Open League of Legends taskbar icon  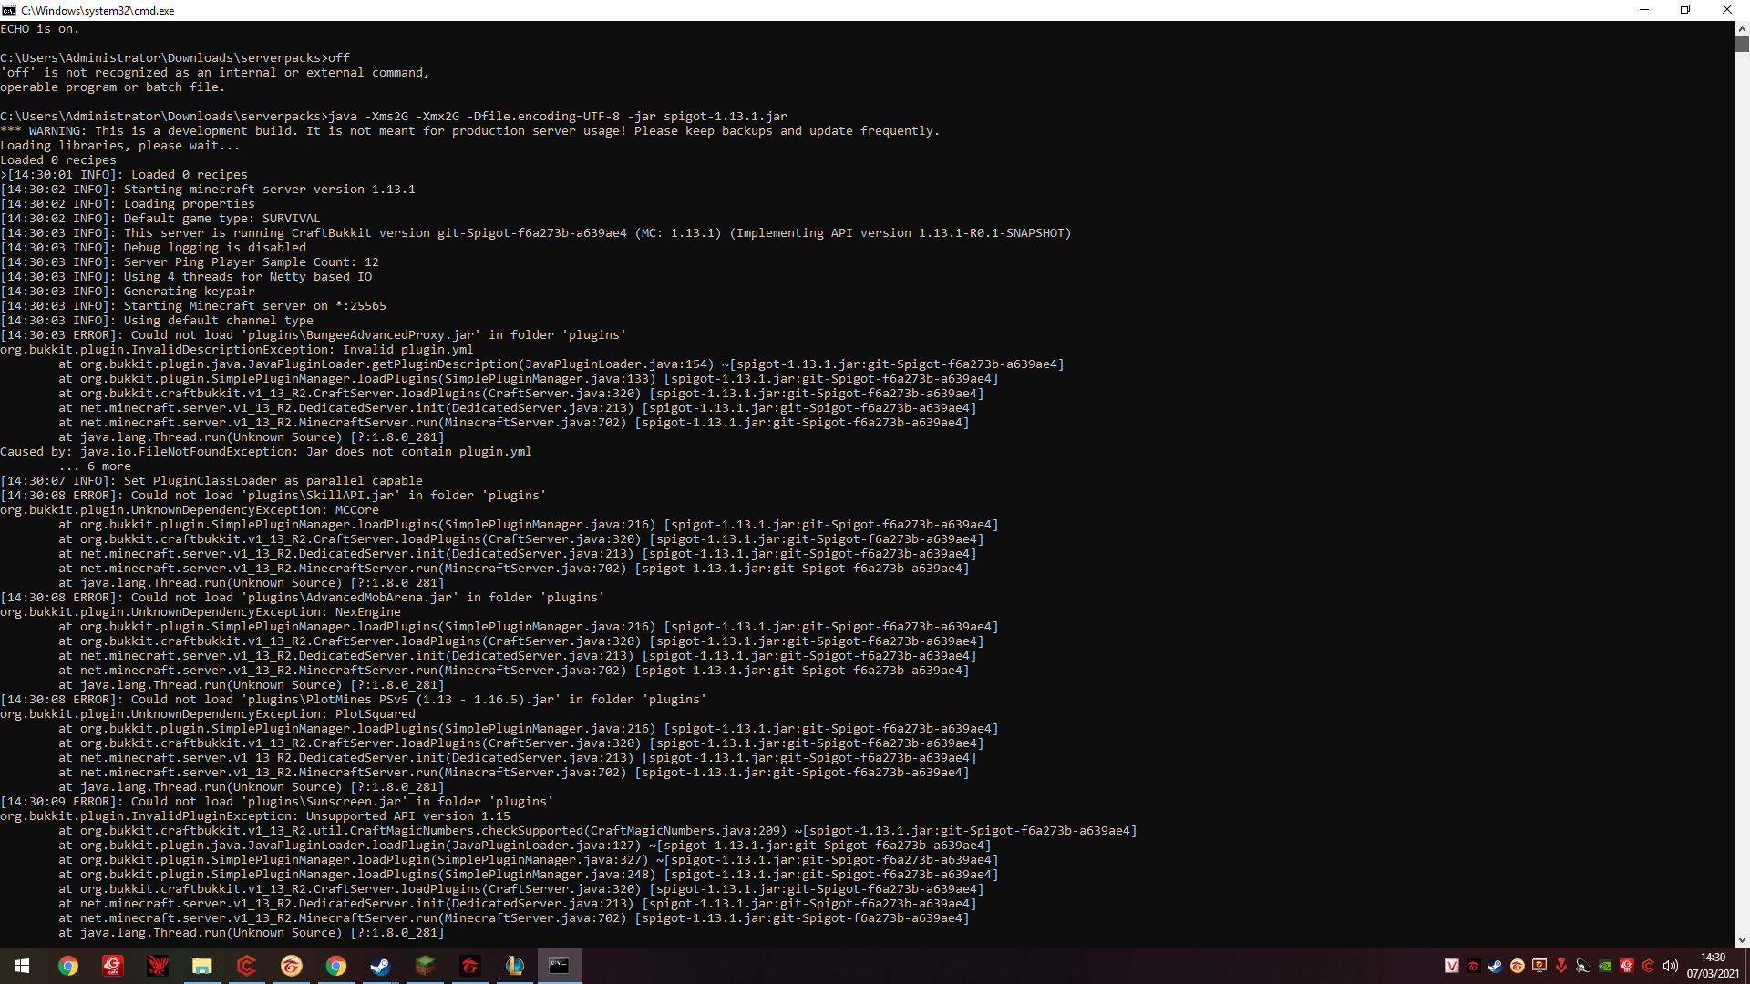pyautogui.click(x=514, y=966)
